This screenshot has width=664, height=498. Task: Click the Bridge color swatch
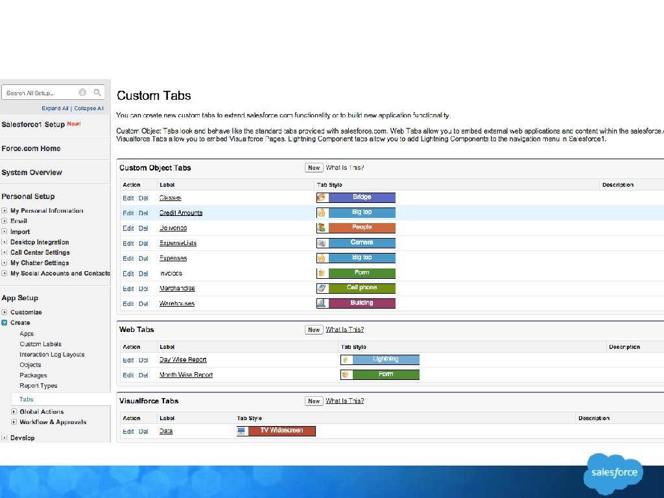pos(362,197)
